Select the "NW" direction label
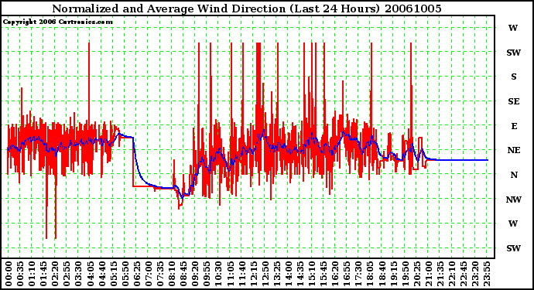 point(514,200)
